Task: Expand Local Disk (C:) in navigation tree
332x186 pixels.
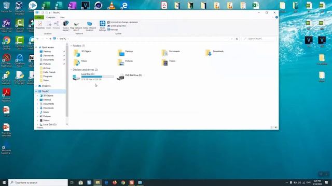Action: pyautogui.click(x=38, y=125)
